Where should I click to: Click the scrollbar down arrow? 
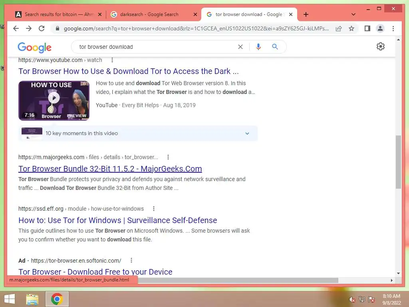pos(398,273)
